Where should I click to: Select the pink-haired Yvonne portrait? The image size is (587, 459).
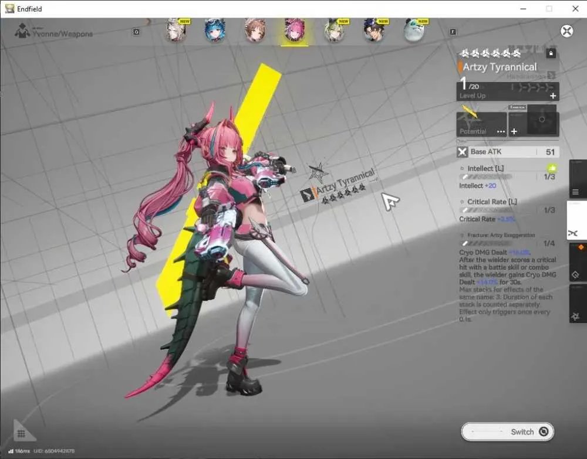click(x=295, y=30)
